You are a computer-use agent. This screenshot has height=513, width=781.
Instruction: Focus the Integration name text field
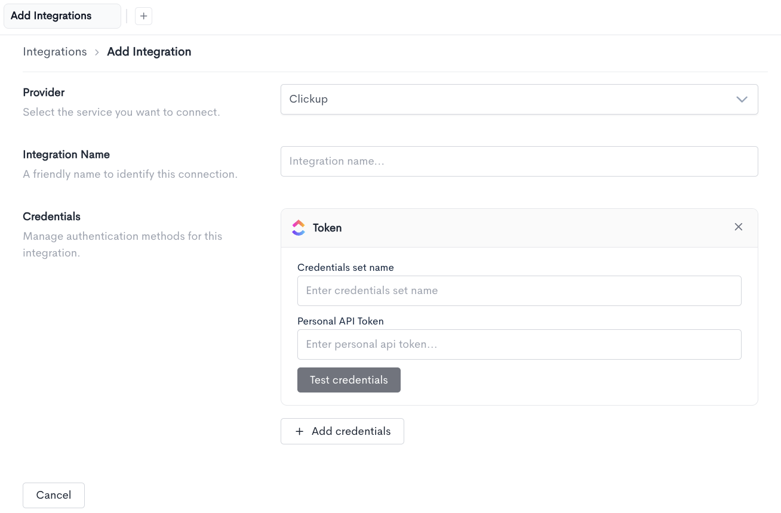click(x=519, y=161)
